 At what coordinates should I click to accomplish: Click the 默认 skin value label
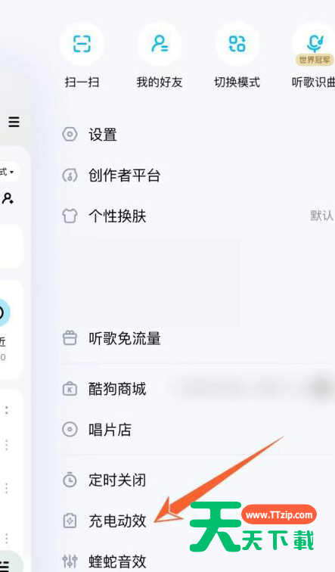(x=321, y=216)
